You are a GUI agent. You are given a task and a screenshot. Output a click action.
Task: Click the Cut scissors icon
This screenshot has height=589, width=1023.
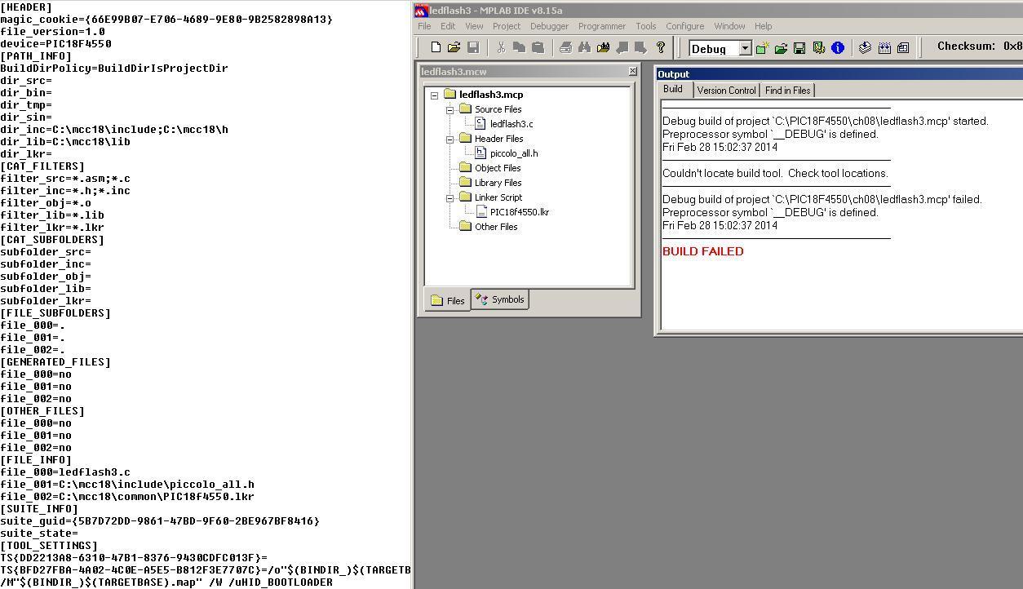click(x=501, y=48)
